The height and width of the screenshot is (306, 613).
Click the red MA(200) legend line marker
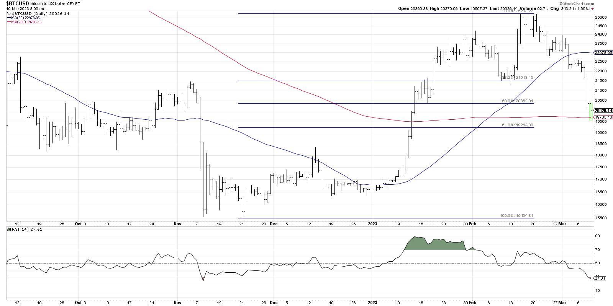point(8,22)
